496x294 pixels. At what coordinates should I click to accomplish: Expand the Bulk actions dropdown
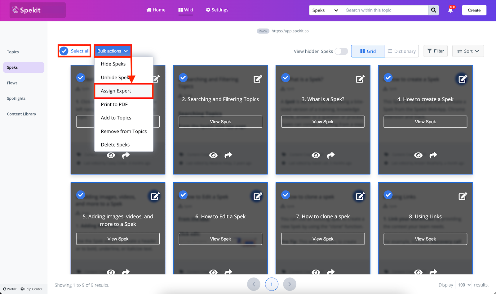[x=113, y=51]
